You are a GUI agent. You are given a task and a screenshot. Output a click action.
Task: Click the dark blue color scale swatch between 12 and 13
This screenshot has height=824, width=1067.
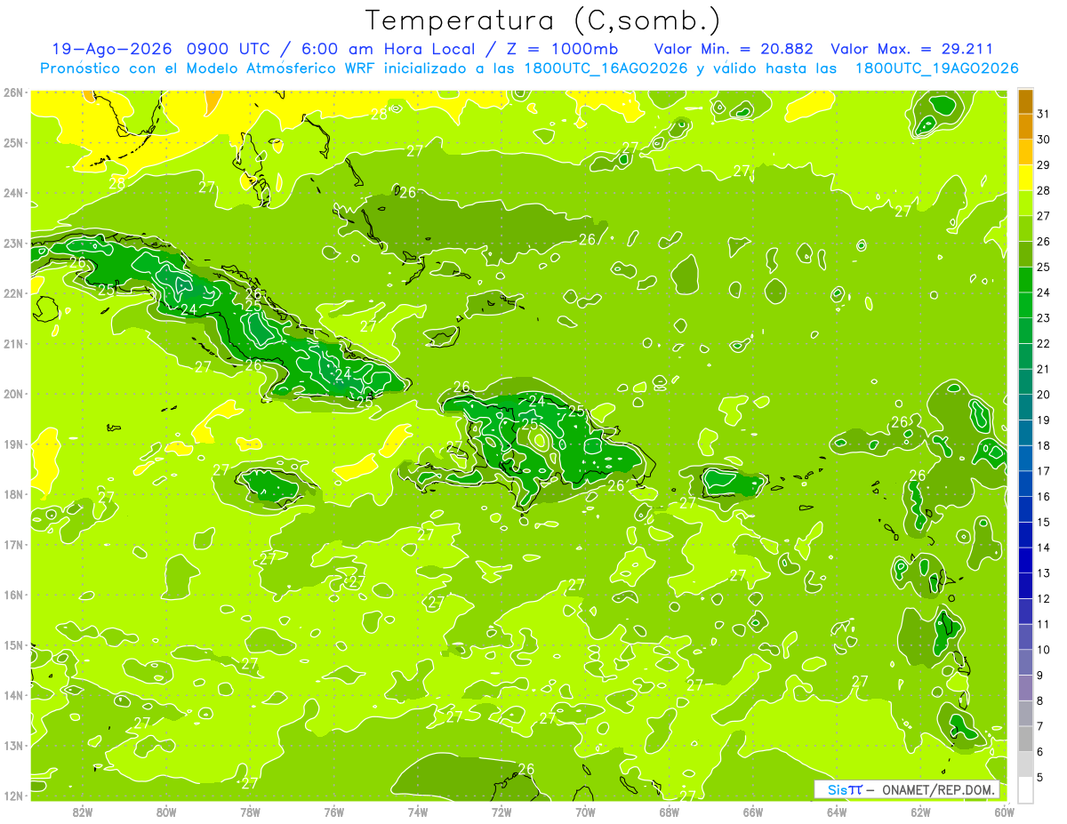[x=1025, y=586]
